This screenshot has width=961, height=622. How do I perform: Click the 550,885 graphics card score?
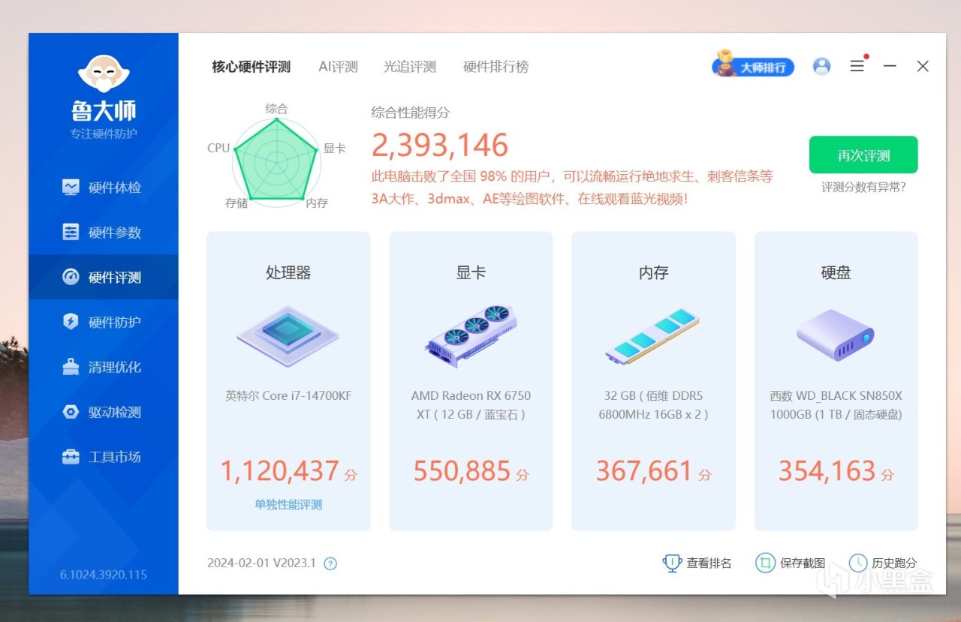point(462,471)
